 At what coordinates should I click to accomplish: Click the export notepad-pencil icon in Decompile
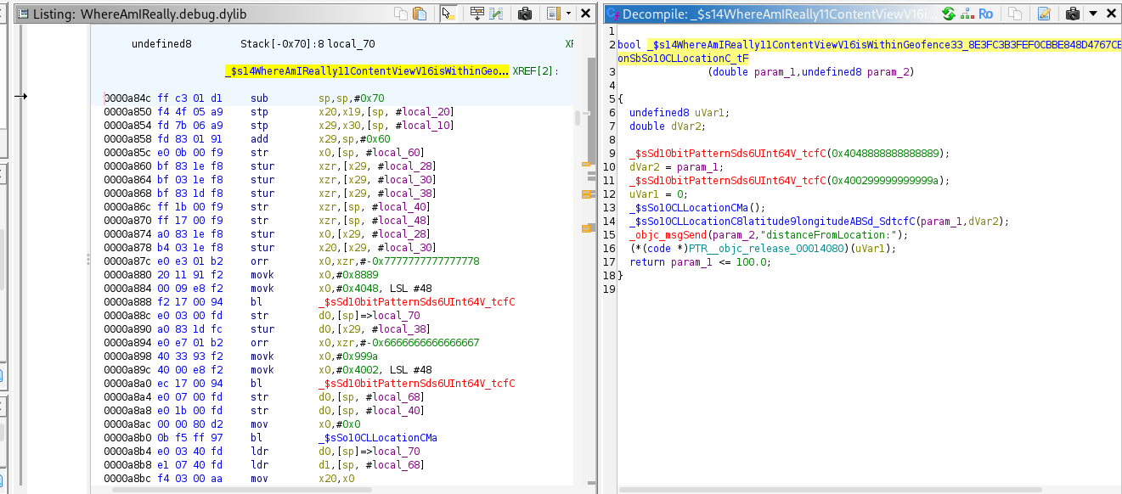coord(1044,14)
